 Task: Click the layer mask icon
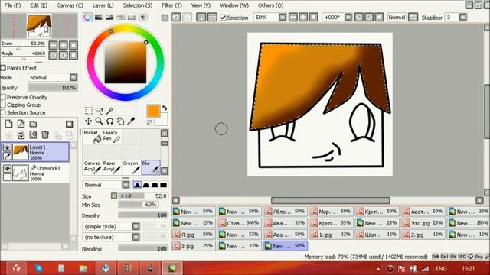coord(70,124)
